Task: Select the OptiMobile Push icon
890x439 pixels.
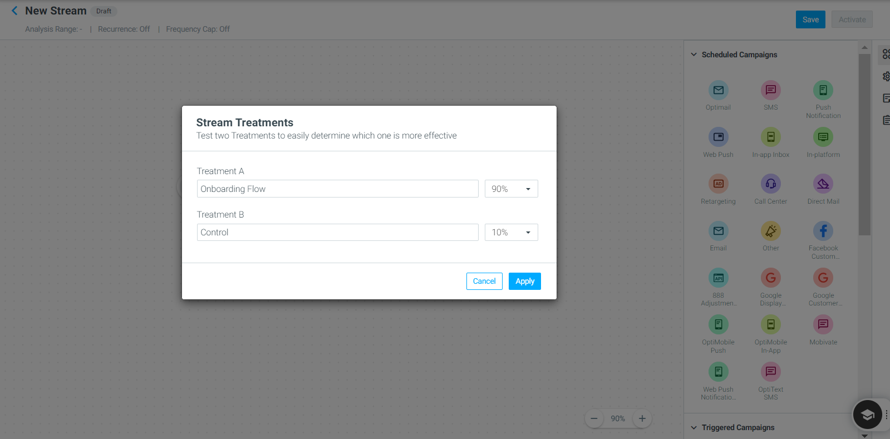Action: click(x=718, y=324)
